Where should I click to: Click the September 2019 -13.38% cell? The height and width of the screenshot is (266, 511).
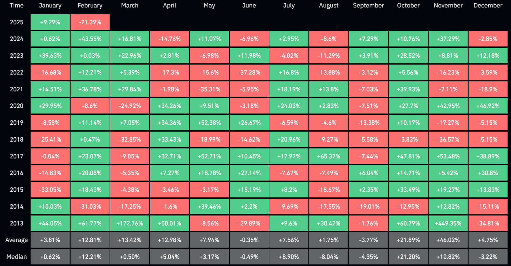pyautogui.click(x=368, y=123)
